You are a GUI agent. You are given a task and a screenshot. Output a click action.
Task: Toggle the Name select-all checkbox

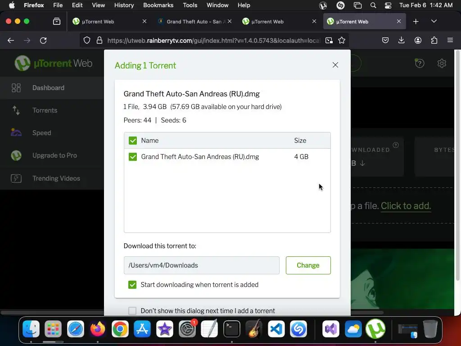pos(133,141)
